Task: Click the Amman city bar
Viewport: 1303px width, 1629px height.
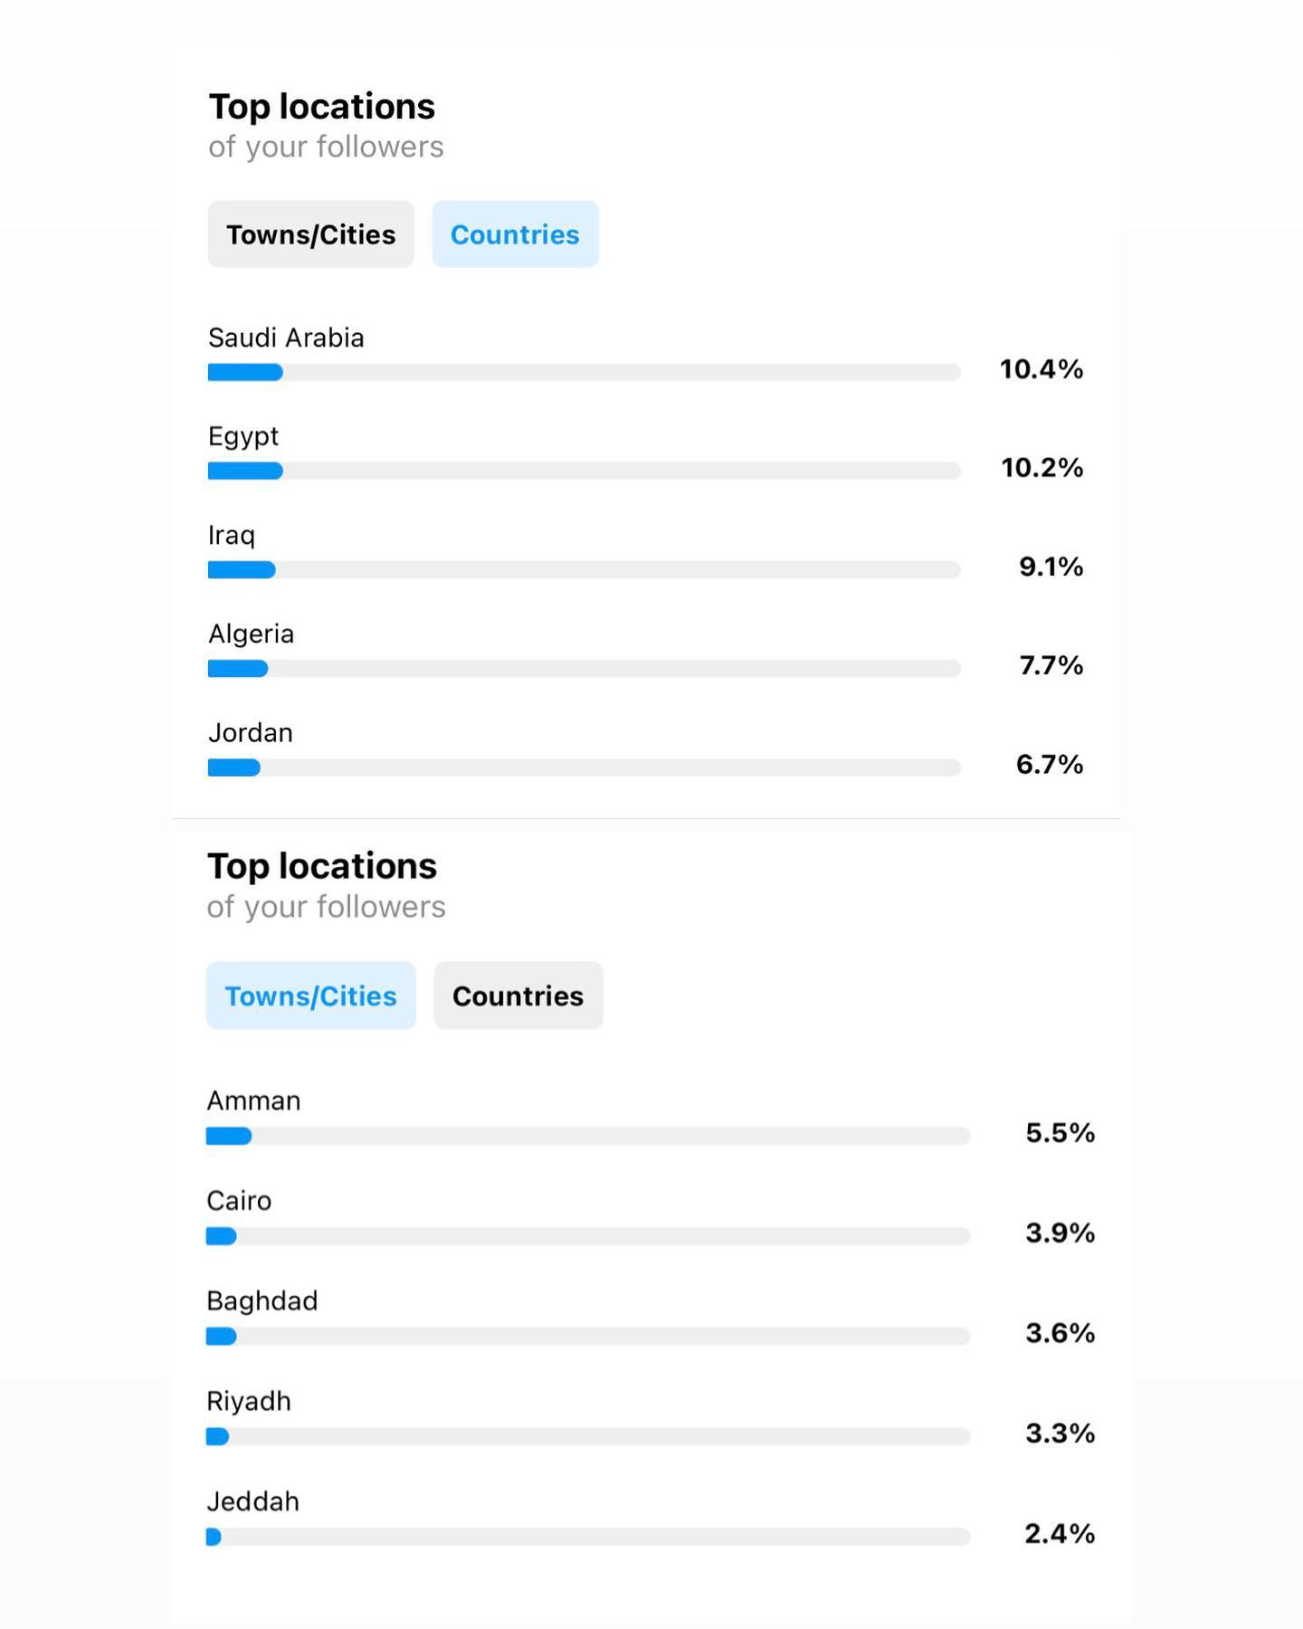Action: pos(588,1136)
